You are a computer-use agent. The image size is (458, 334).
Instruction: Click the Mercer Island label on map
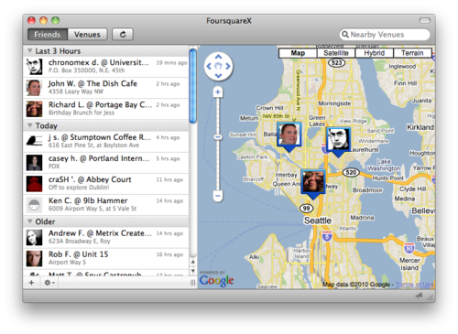(x=409, y=264)
